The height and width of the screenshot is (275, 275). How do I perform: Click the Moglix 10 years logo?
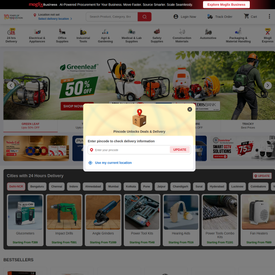point(13,17)
